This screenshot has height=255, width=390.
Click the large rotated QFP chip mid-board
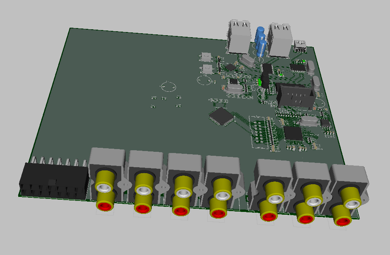tap(222, 117)
